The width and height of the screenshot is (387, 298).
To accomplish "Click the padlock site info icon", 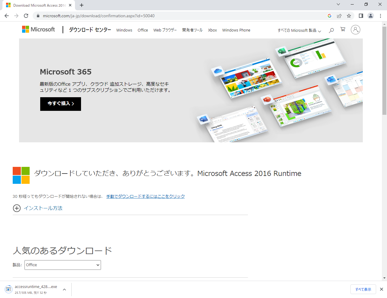I will 38,16.
